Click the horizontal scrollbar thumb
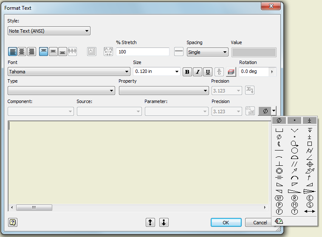This screenshot has height=237, width=322. (34, 207)
